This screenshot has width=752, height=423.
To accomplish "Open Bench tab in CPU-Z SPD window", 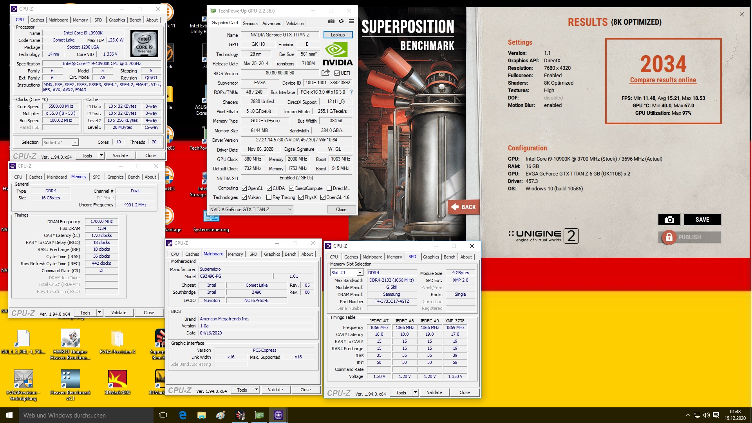I will pyautogui.click(x=449, y=257).
